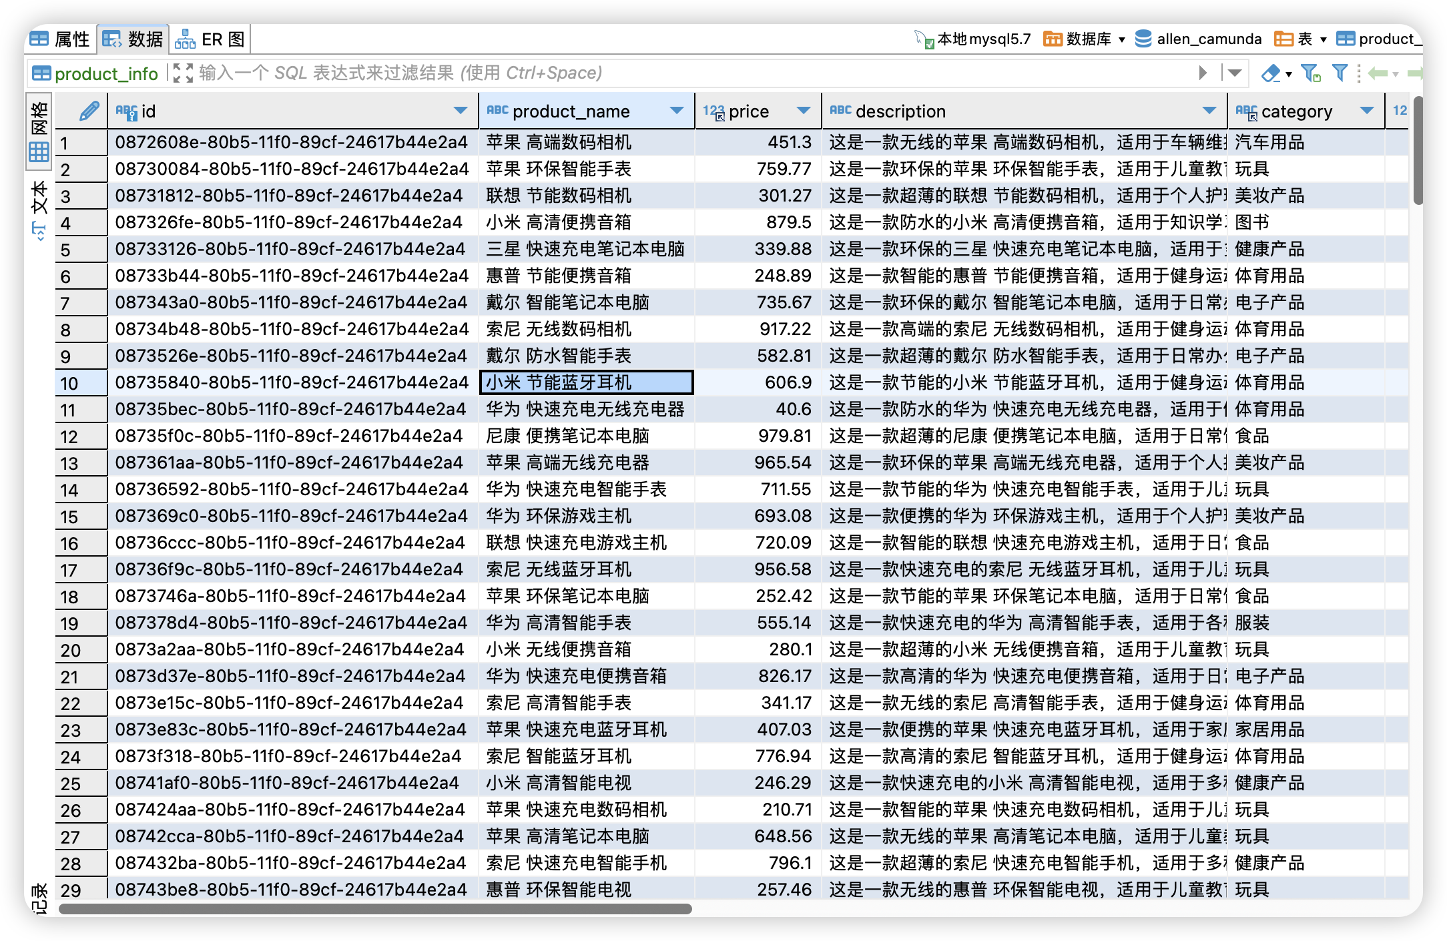Click the horizontal scrollbar thumb
The height and width of the screenshot is (941, 1447).
375,908
